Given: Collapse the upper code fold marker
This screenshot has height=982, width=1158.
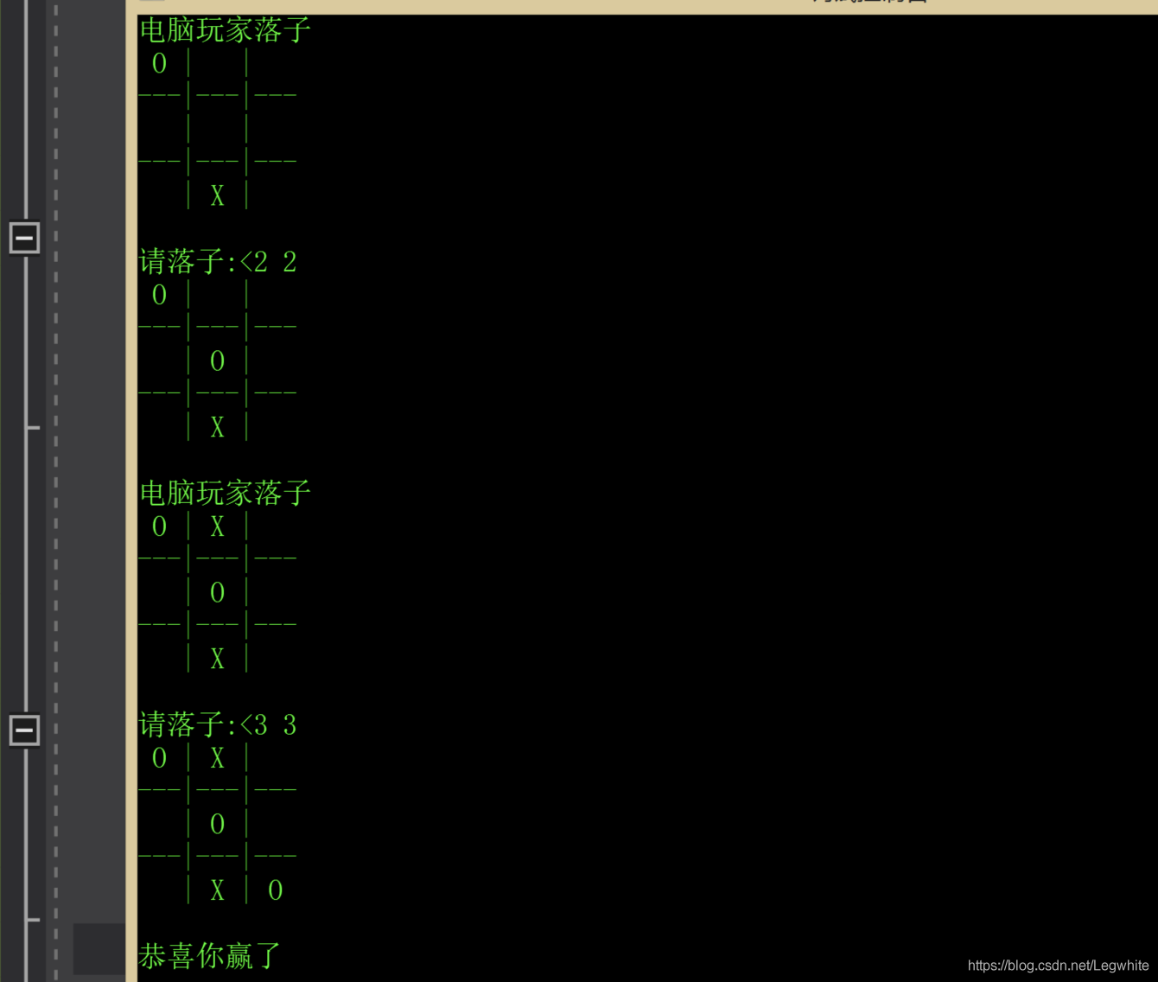Looking at the screenshot, I should 24,237.
